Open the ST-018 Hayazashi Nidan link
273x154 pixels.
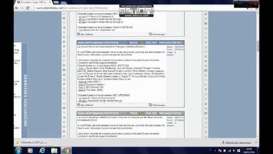click(x=82, y=22)
